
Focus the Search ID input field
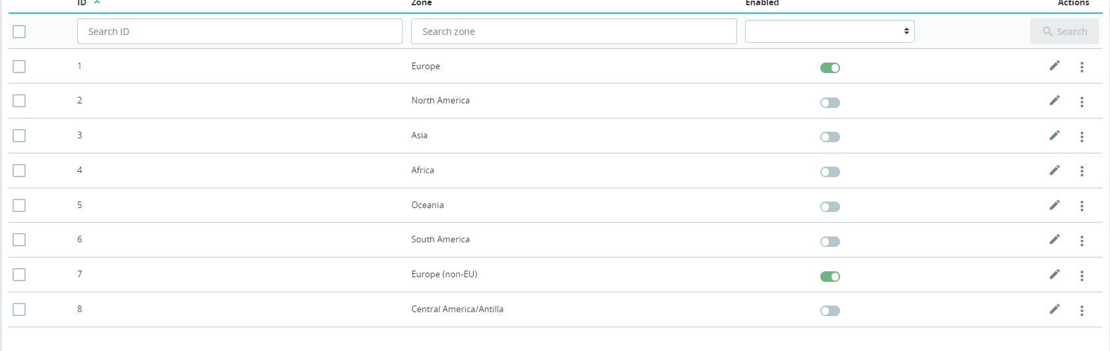click(x=240, y=32)
